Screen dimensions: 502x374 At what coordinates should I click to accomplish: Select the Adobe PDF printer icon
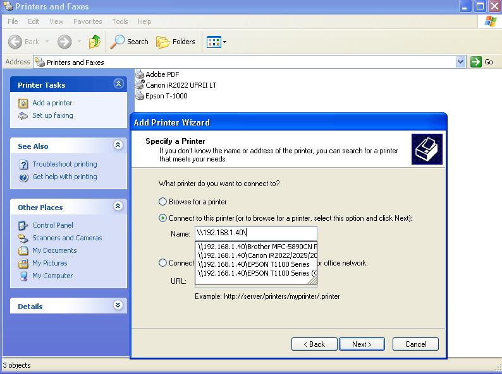click(140, 74)
